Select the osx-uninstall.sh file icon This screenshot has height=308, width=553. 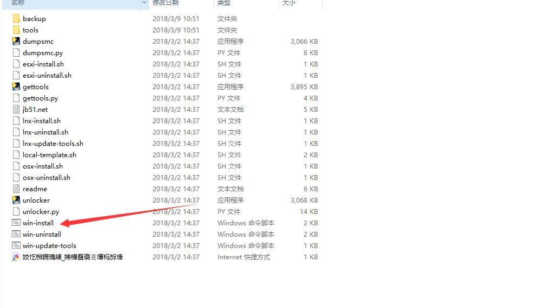point(16,177)
